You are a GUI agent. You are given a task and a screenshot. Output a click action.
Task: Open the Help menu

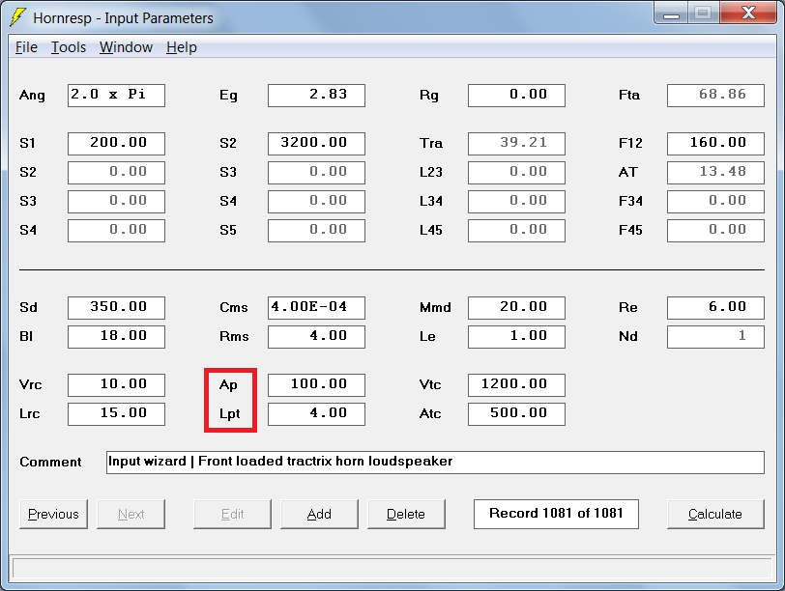click(x=182, y=47)
